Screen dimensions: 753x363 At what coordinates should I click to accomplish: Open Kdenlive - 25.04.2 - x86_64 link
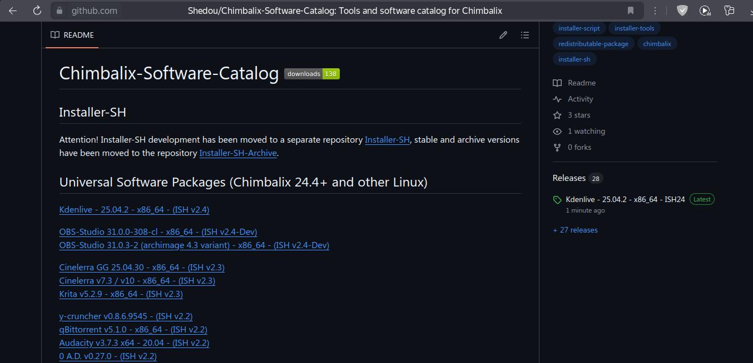[134, 210]
